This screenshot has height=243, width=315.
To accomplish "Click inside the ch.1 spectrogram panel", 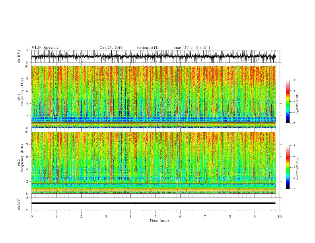I will pos(153,97).
